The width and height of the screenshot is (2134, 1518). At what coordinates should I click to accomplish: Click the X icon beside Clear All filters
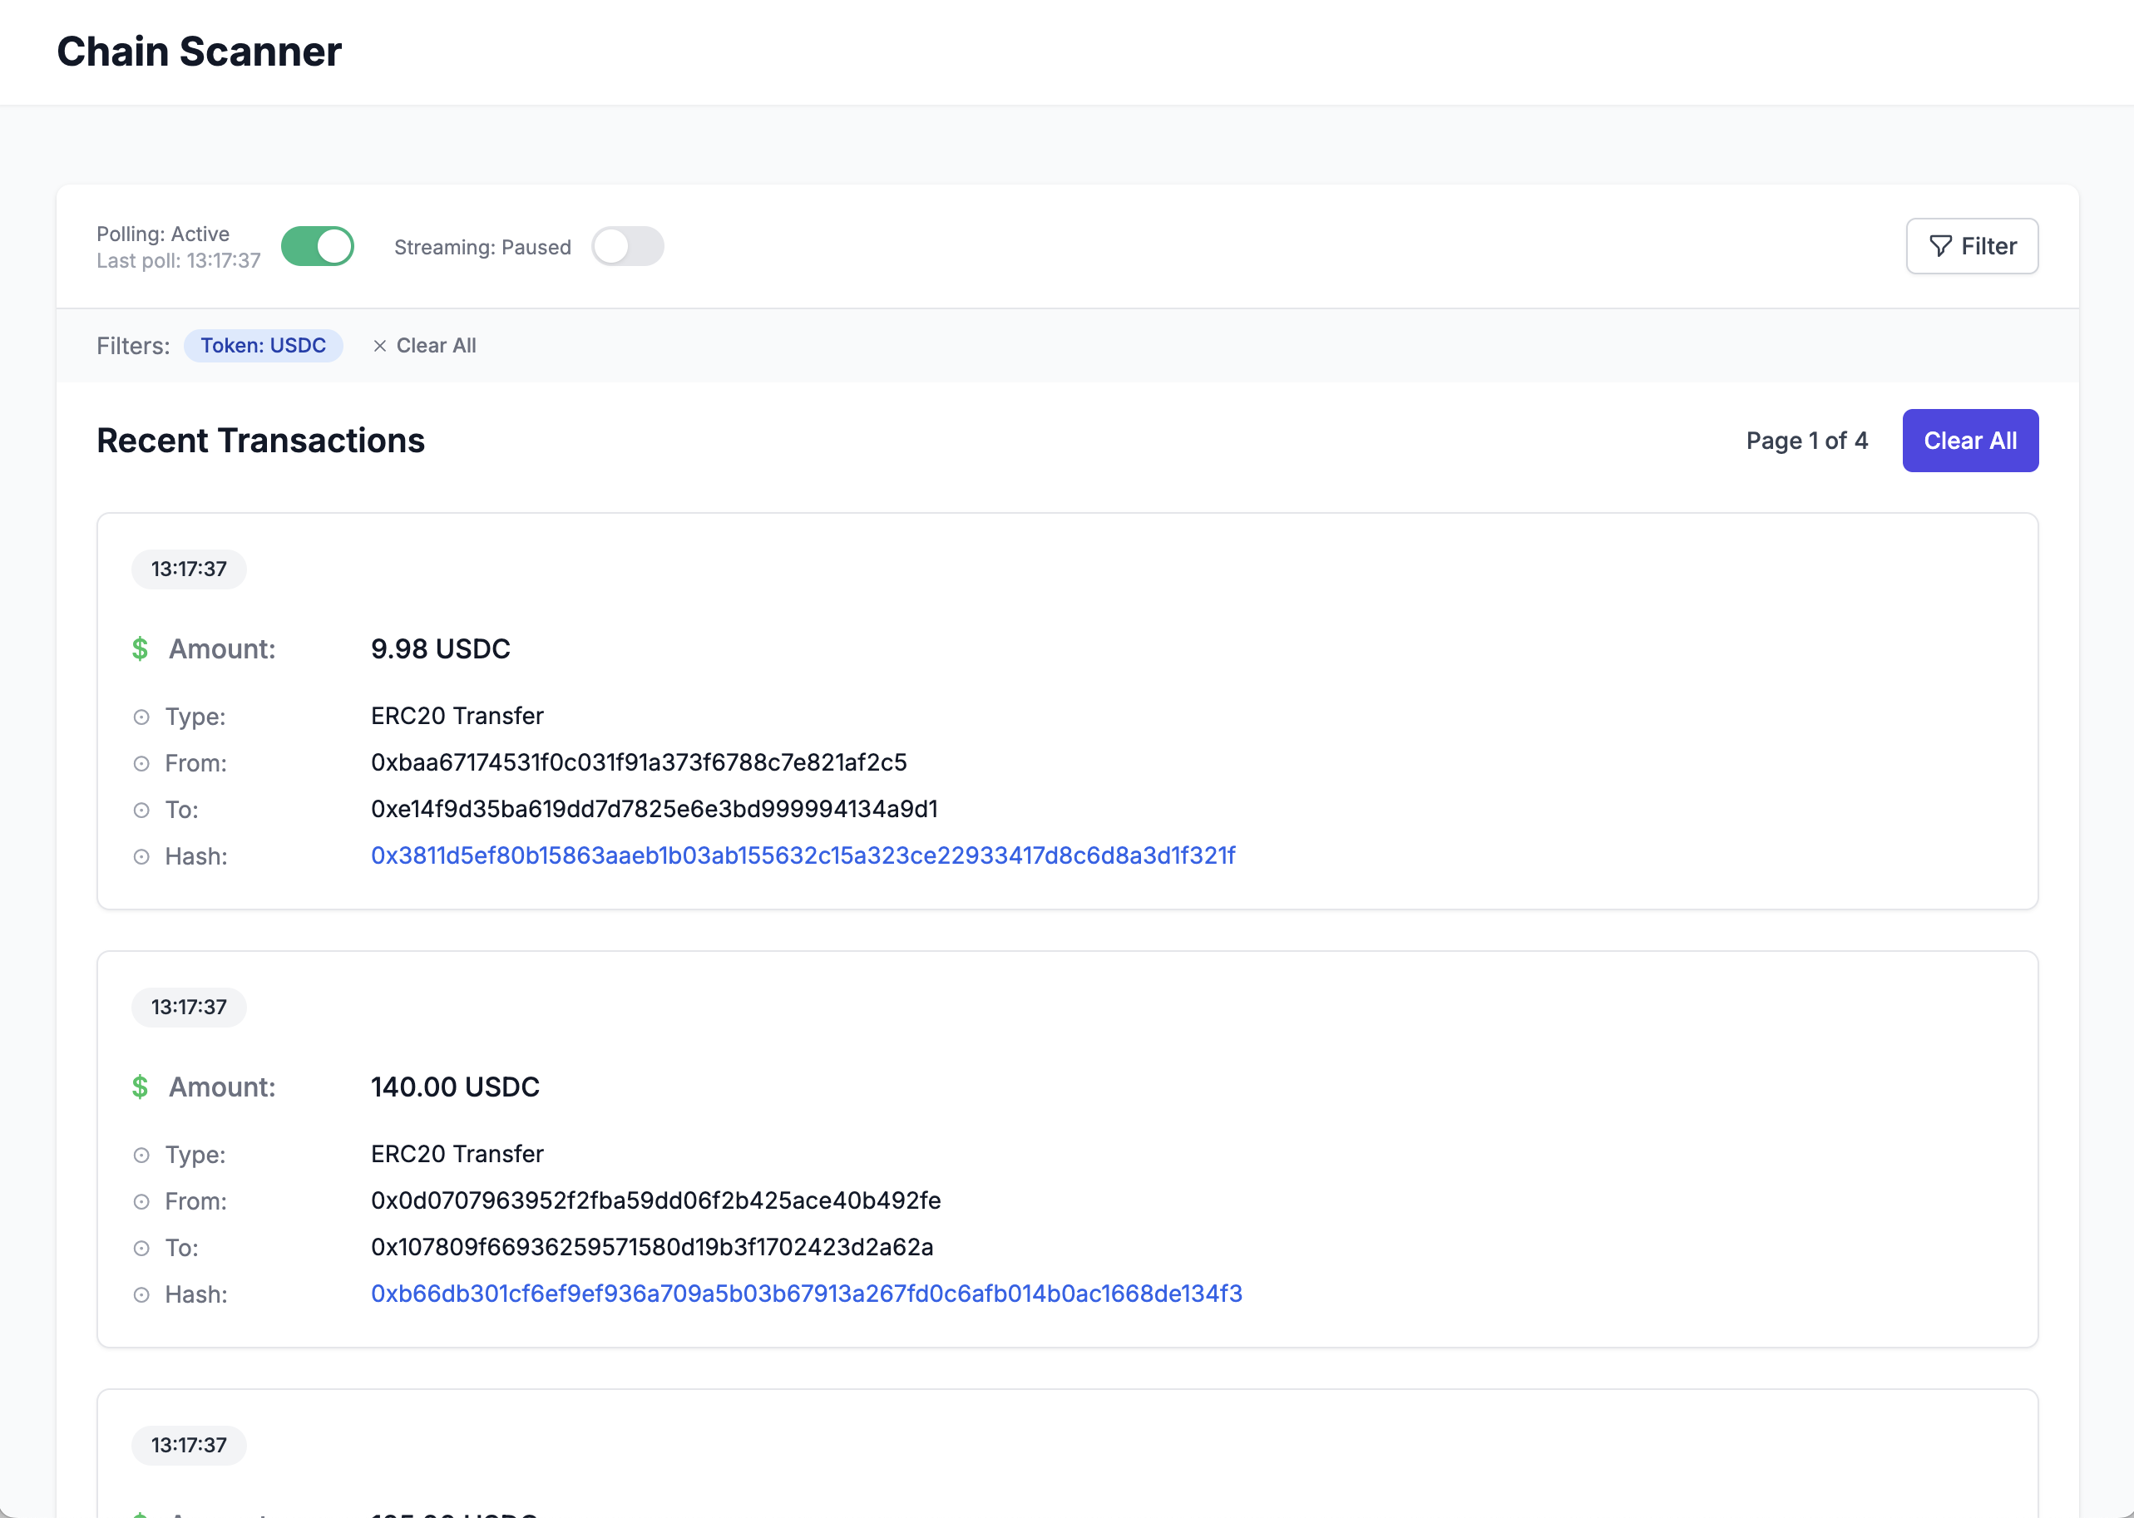(x=380, y=345)
